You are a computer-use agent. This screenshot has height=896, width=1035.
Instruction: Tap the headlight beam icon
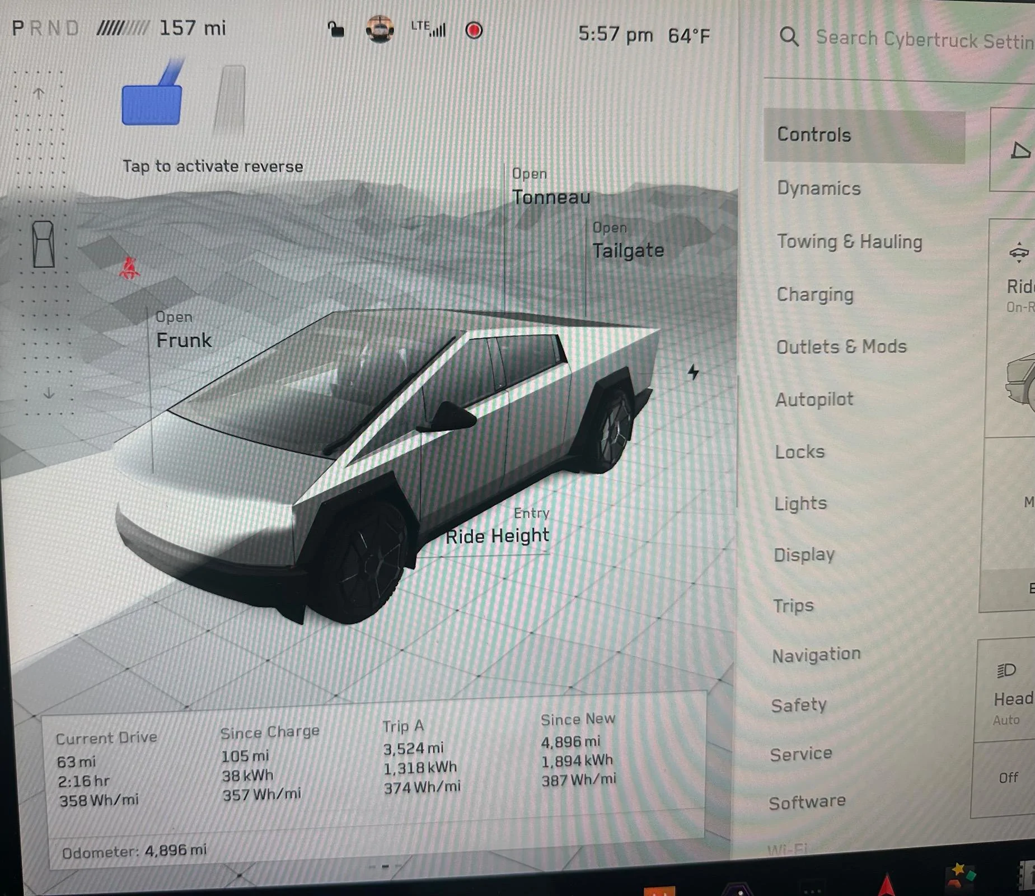click(1006, 670)
